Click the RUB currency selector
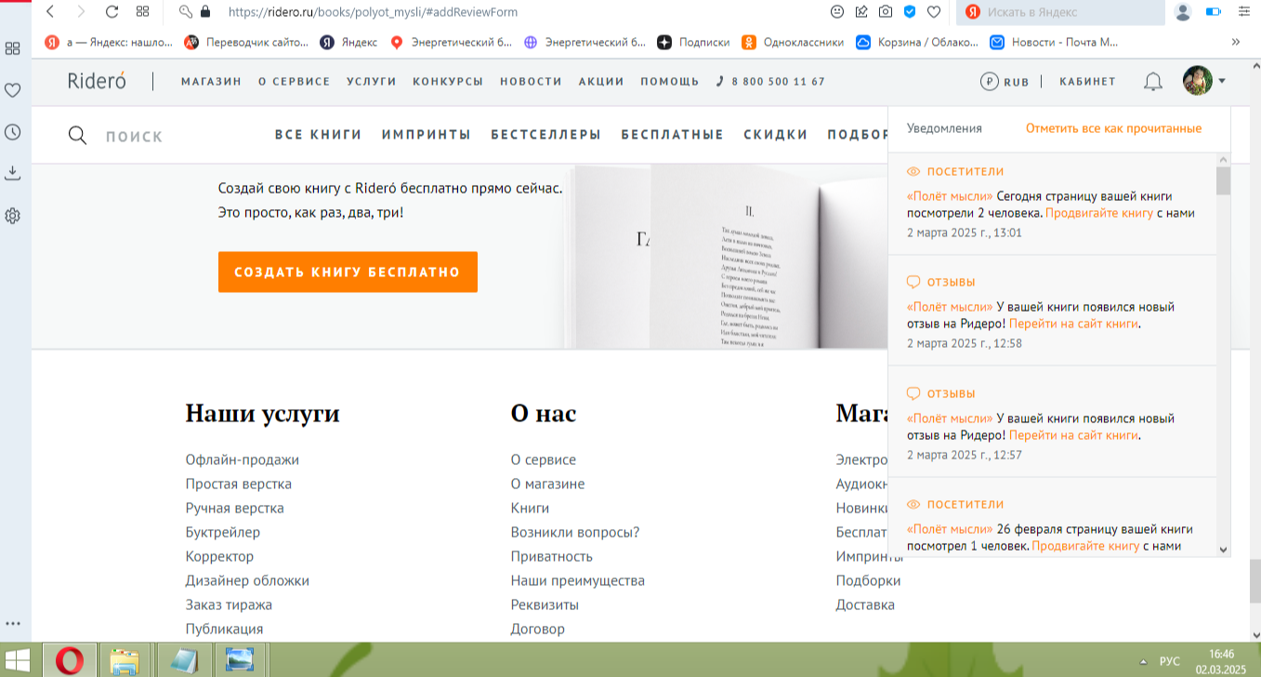The image size is (1261, 677). click(x=1005, y=82)
